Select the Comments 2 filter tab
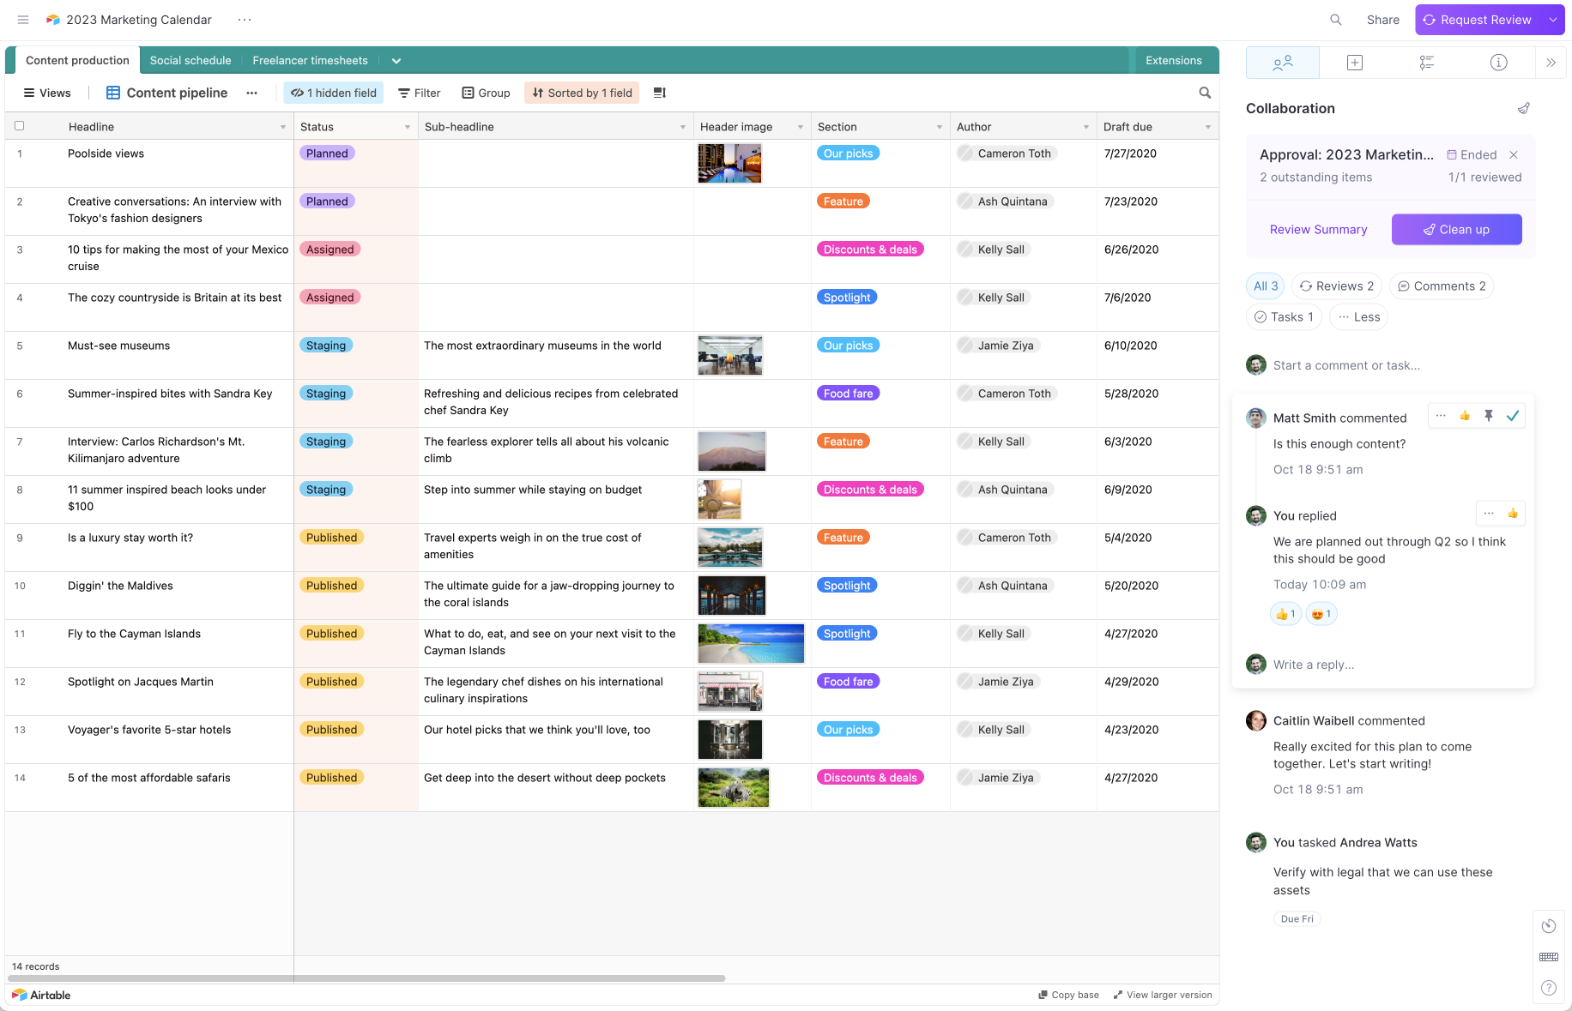The image size is (1572, 1011). point(1442,286)
